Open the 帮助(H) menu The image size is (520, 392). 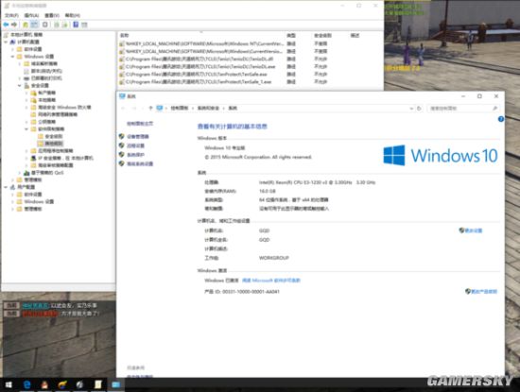tap(72, 15)
